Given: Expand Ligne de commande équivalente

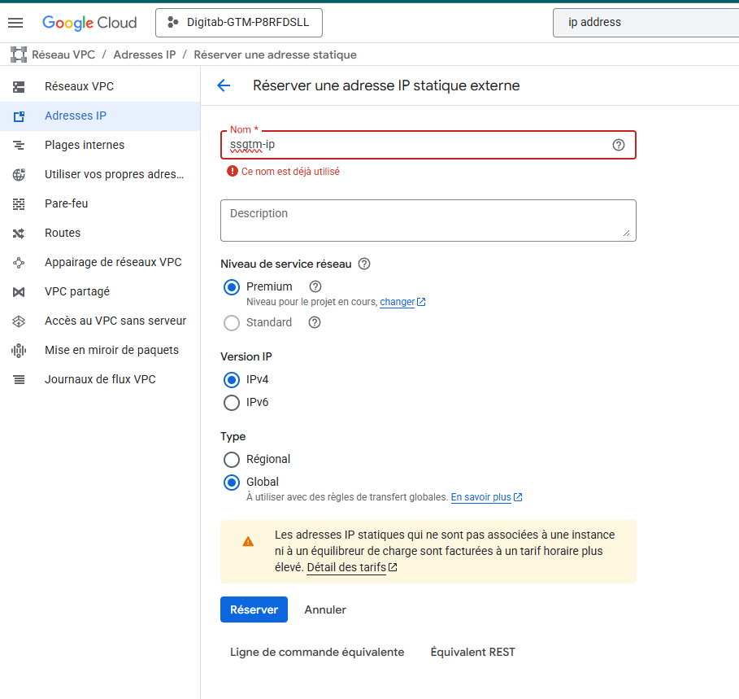Looking at the screenshot, I should [317, 652].
